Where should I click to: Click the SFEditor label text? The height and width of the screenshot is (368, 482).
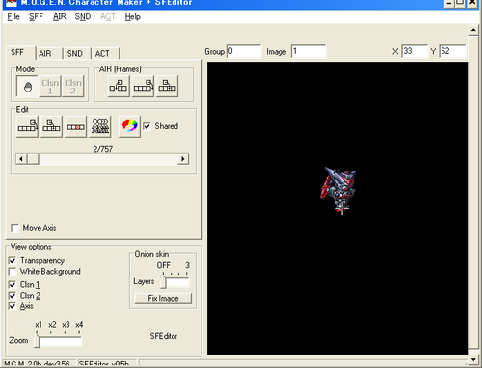click(x=164, y=336)
